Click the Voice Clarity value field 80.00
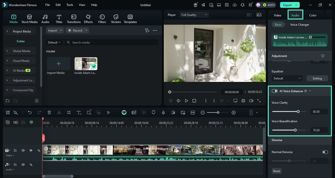The image size is (335, 178). point(319,111)
